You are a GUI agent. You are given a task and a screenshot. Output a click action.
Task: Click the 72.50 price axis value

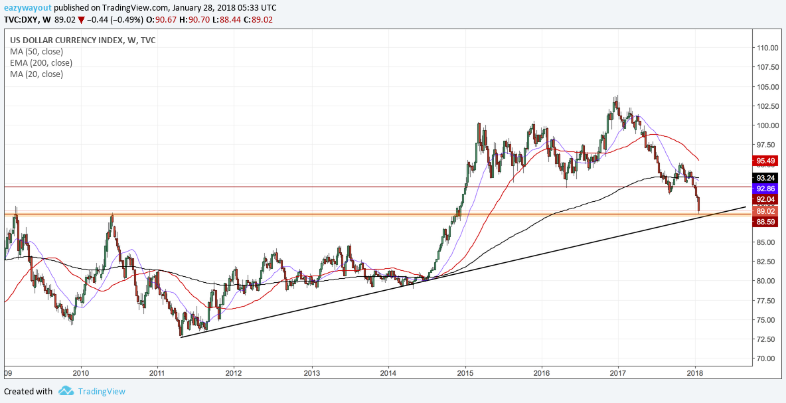click(767, 339)
